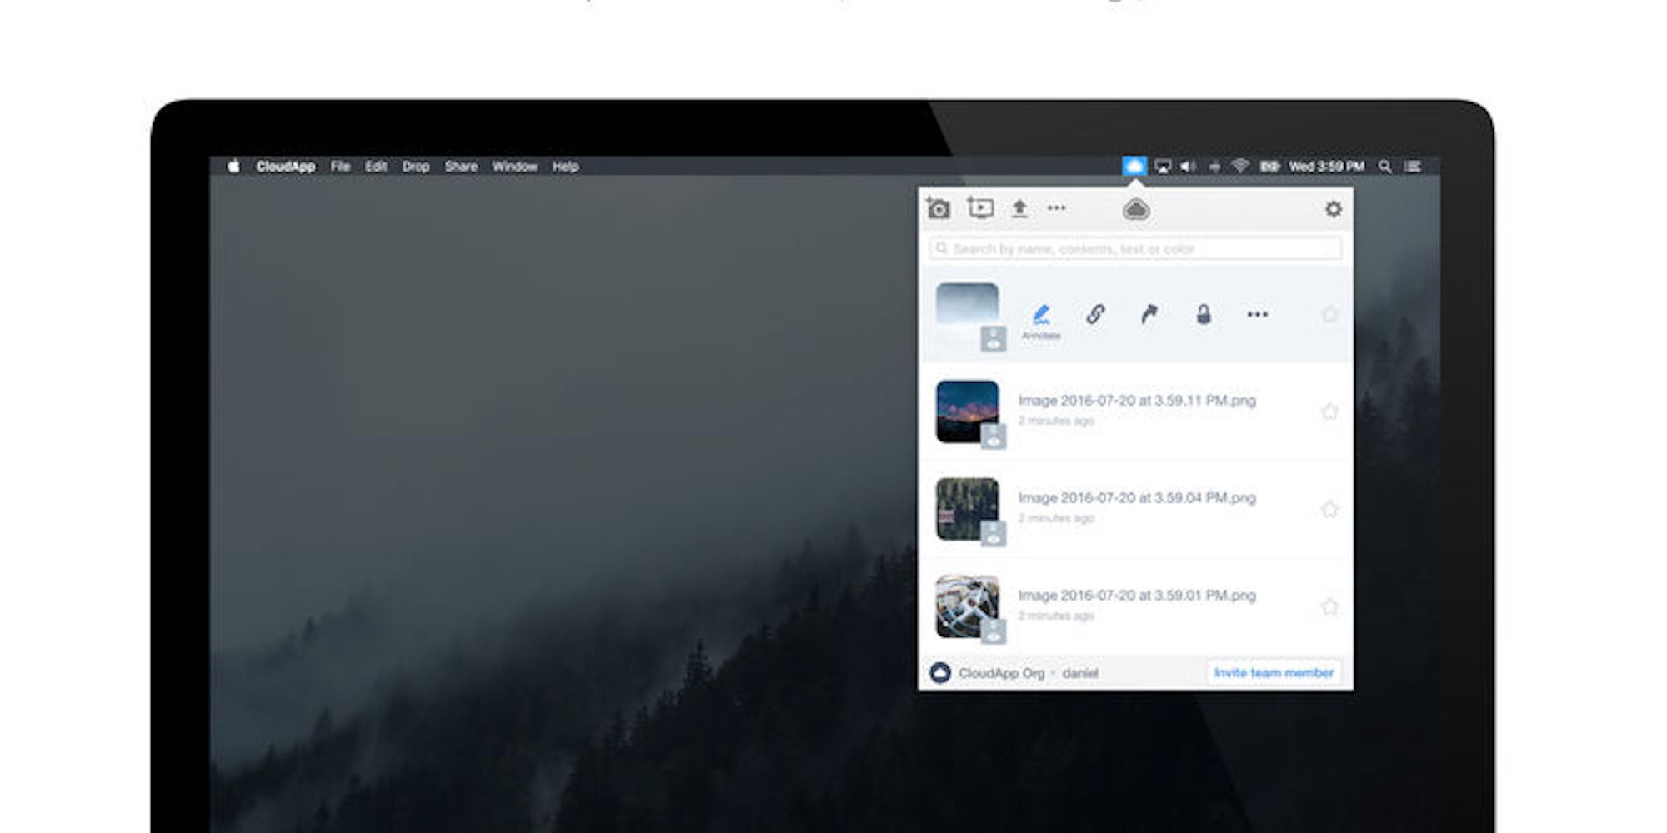1667x833 pixels.
Task: Click the CloudApp cloud icon in the popup header
Action: (x=1137, y=209)
